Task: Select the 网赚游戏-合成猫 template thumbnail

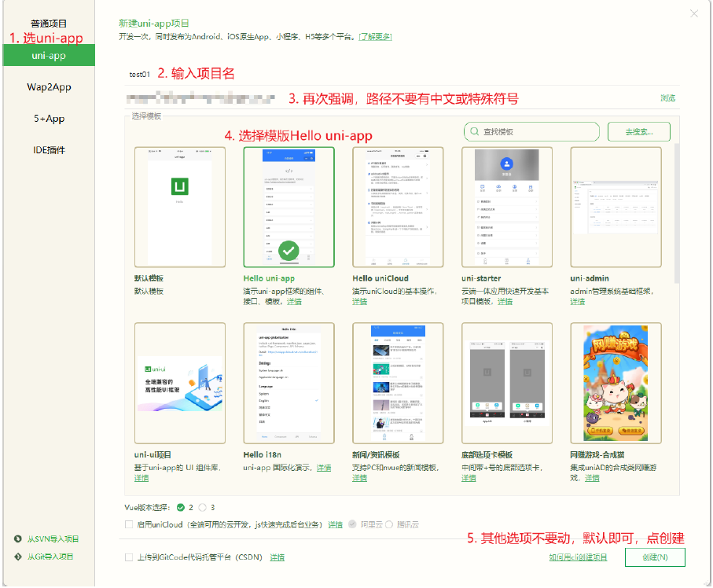Action: (616, 383)
